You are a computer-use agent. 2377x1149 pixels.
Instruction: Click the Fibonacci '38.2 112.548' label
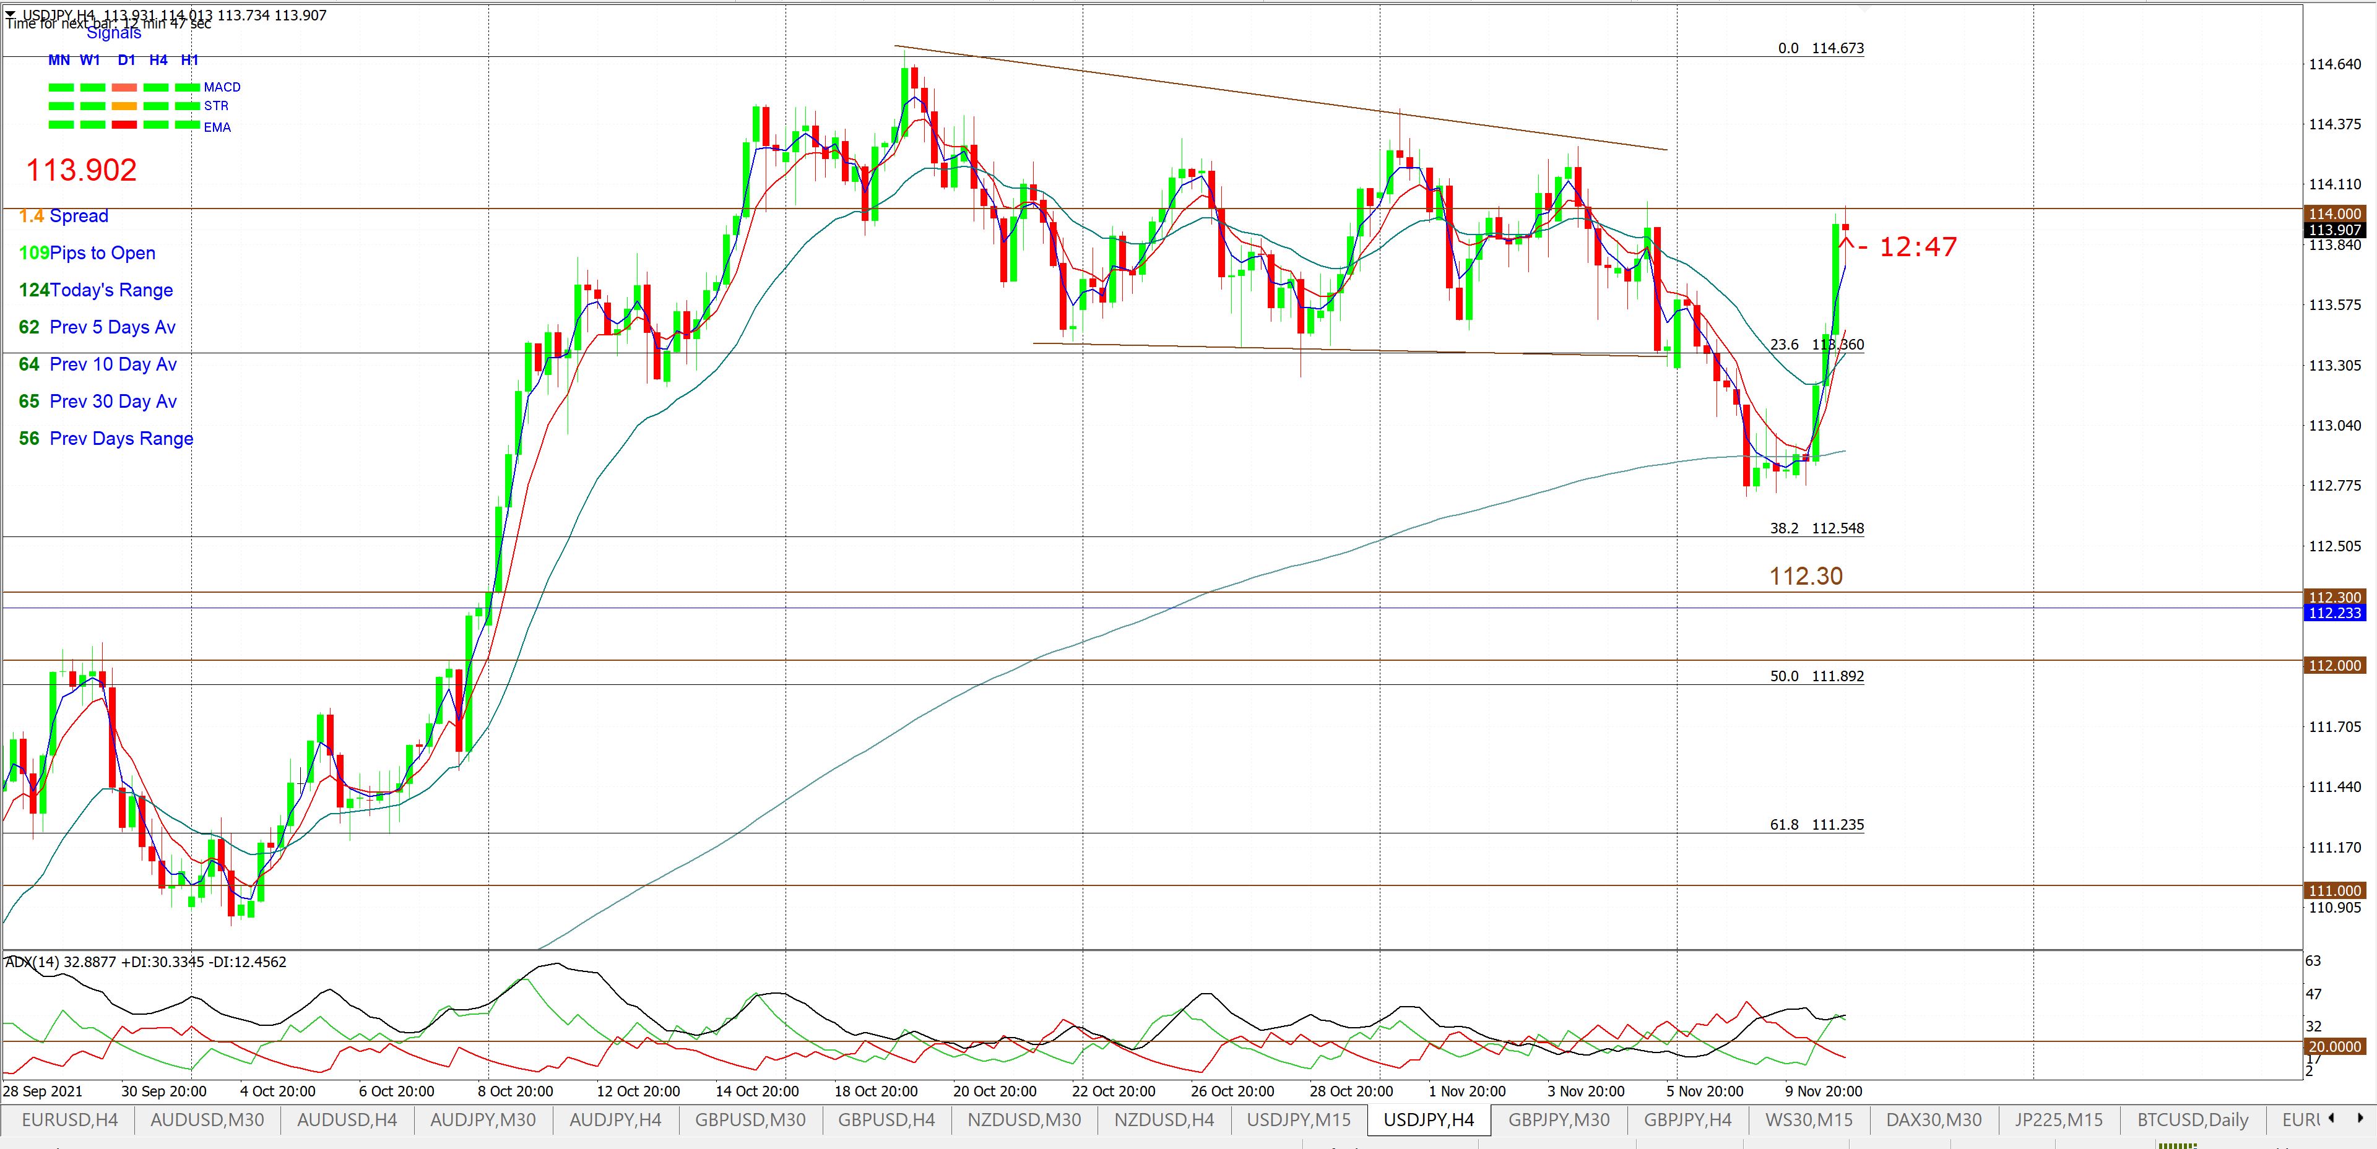[x=1817, y=528]
